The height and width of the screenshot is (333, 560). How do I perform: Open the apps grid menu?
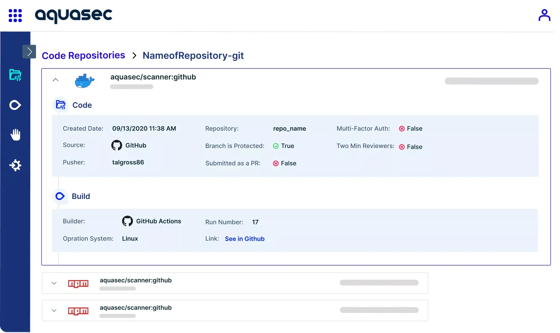click(x=15, y=15)
